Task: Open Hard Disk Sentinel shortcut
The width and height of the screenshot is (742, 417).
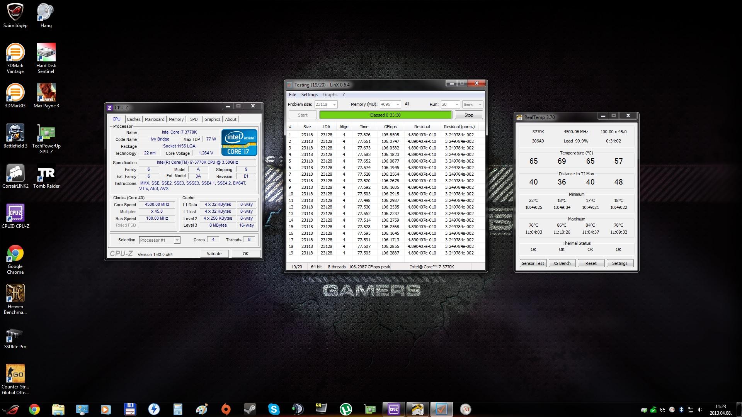Action: pyautogui.click(x=46, y=58)
